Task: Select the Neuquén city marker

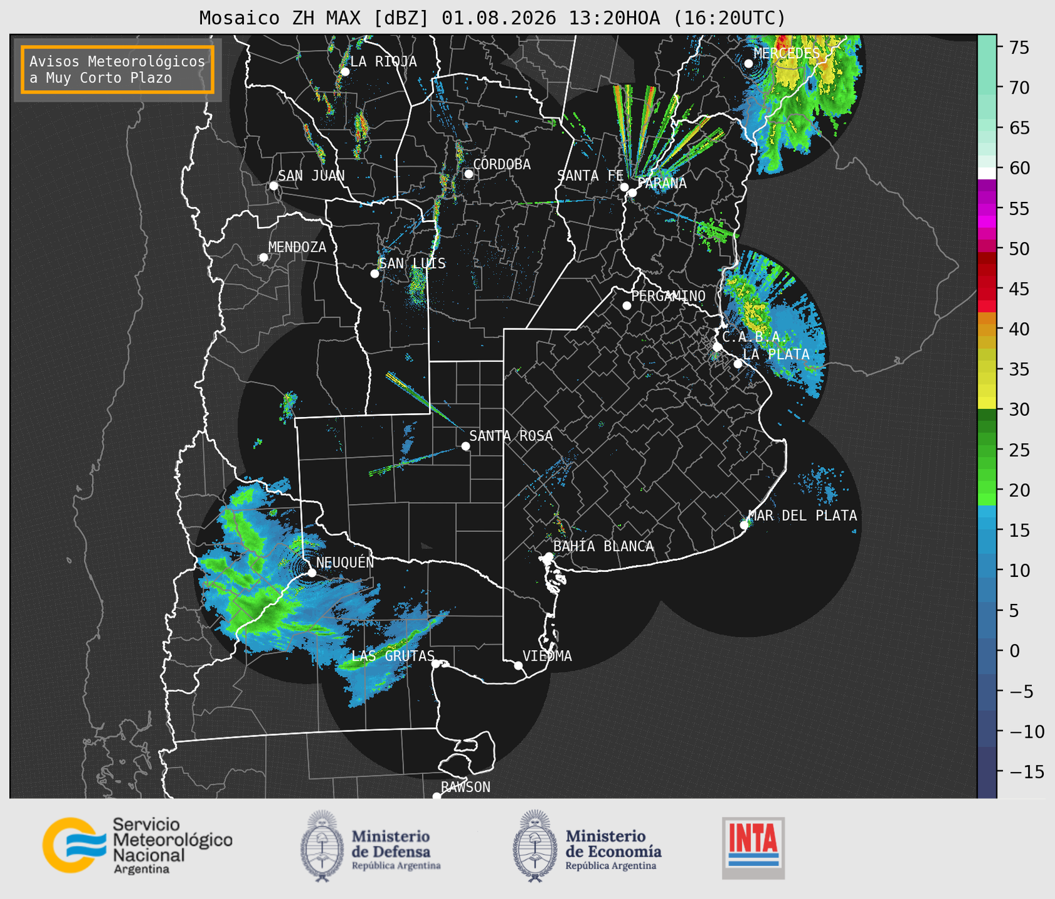Action: (311, 573)
